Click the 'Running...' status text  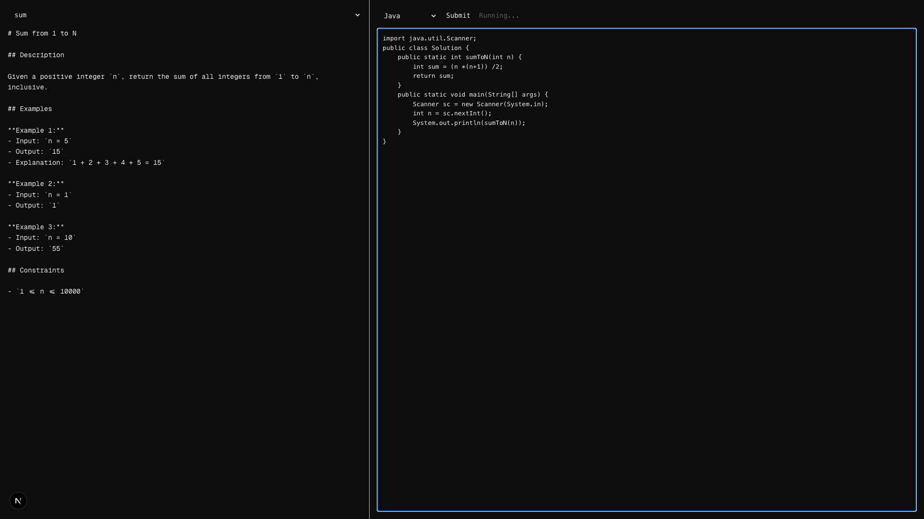pyautogui.click(x=499, y=16)
